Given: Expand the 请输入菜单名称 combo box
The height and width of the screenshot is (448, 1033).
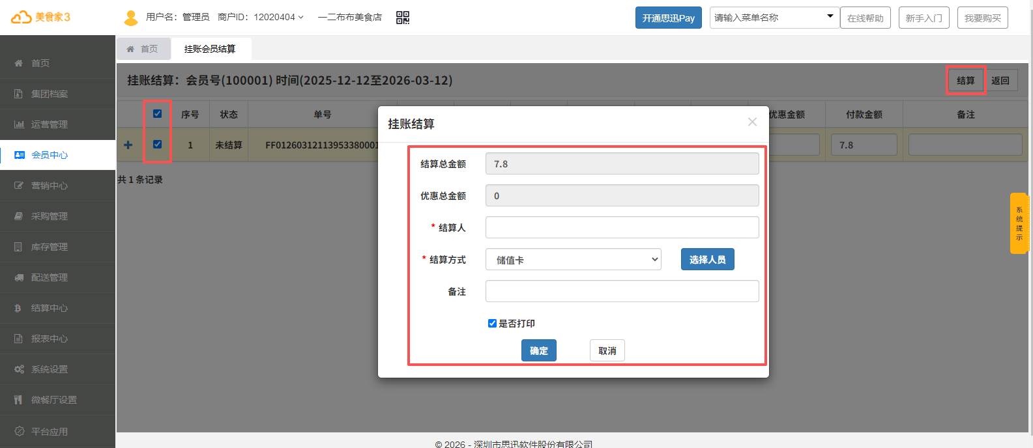Looking at the screenshot, I should pos(830,17).
